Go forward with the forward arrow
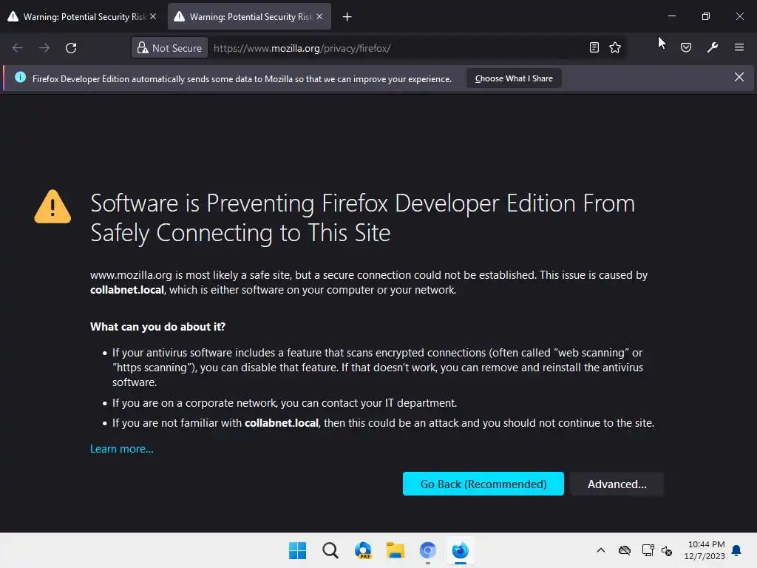The image size is (757, 568). click(44, 48)
